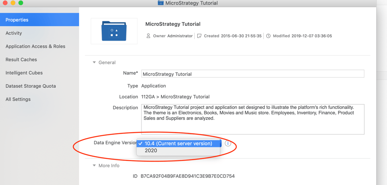
Task: Minimize the window with yellow button
Action: tap(13, 3)
